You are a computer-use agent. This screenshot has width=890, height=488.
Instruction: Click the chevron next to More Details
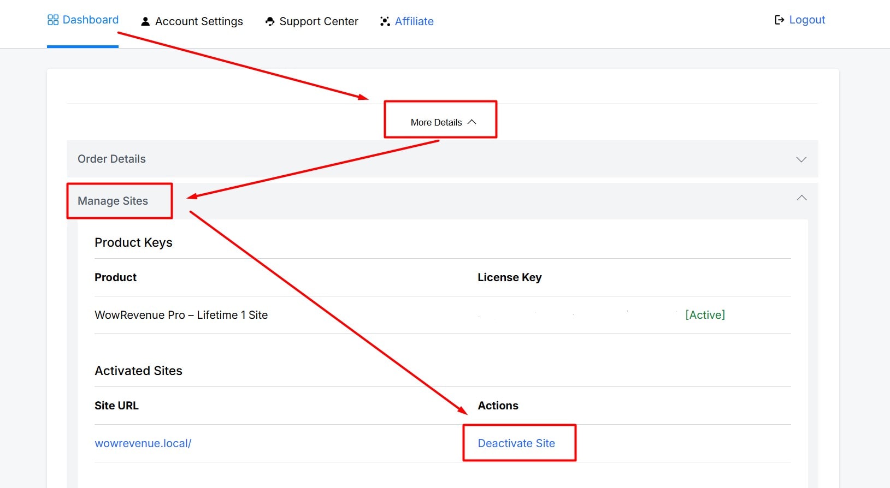[472, 122]
